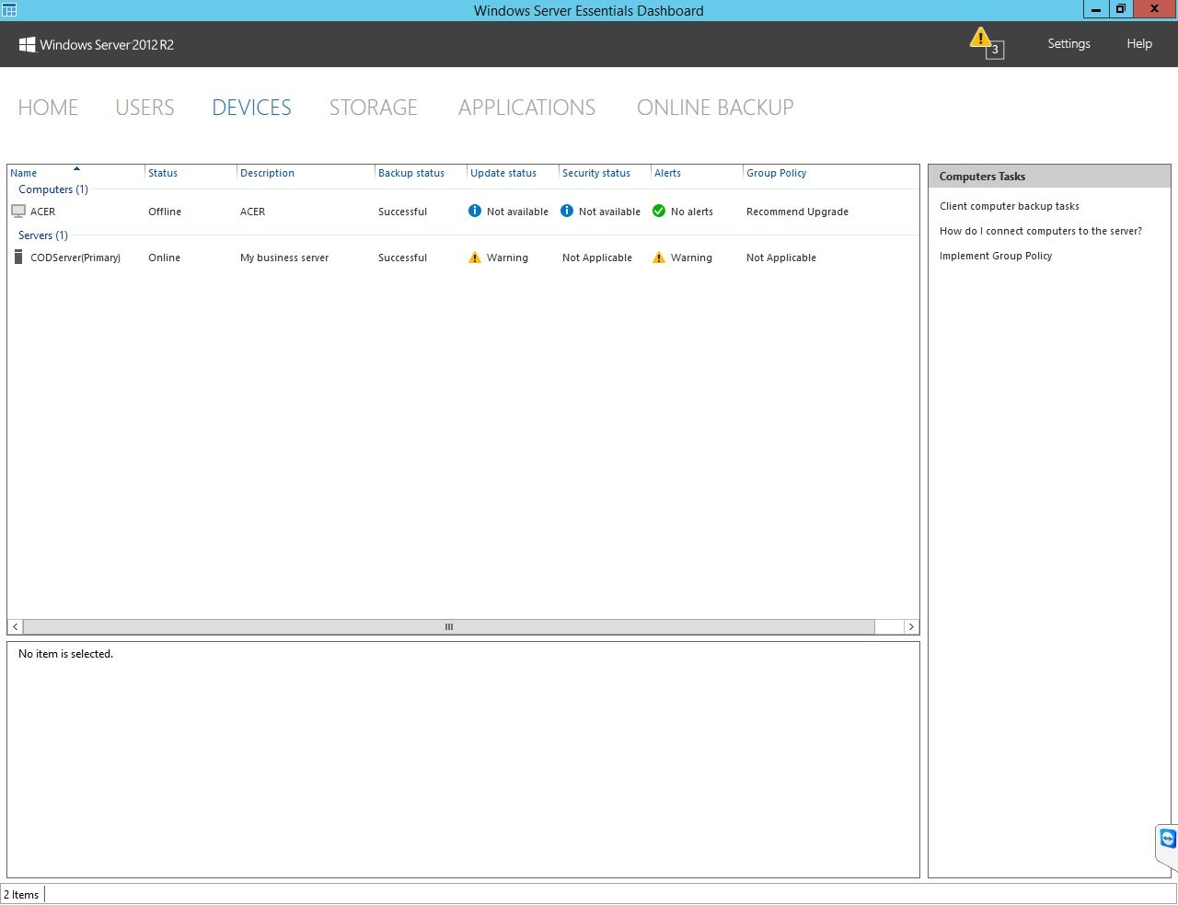This screenshot has height=905, width=1178.
Task: Restore down the Dashboard window
Action: click(1120, 9)
